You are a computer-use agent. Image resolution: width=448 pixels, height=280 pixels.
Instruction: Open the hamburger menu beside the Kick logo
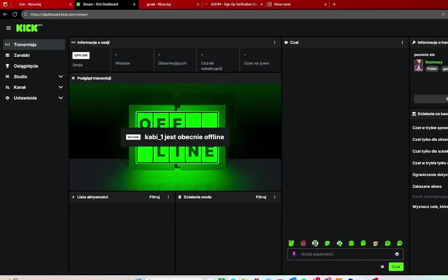(x=9, y=28)
